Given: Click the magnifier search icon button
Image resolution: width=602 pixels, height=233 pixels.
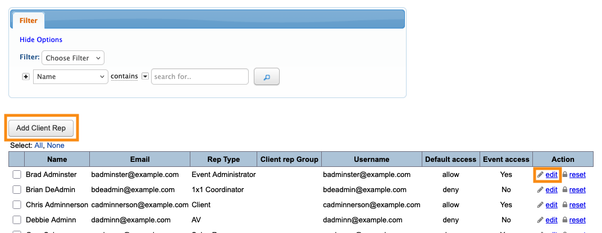Looking at the screenshot, I should (x=267, y=77).
